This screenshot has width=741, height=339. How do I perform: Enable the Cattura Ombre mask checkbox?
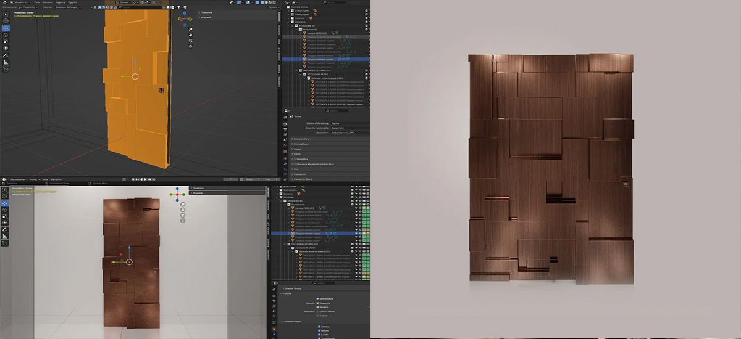[318, 312]
